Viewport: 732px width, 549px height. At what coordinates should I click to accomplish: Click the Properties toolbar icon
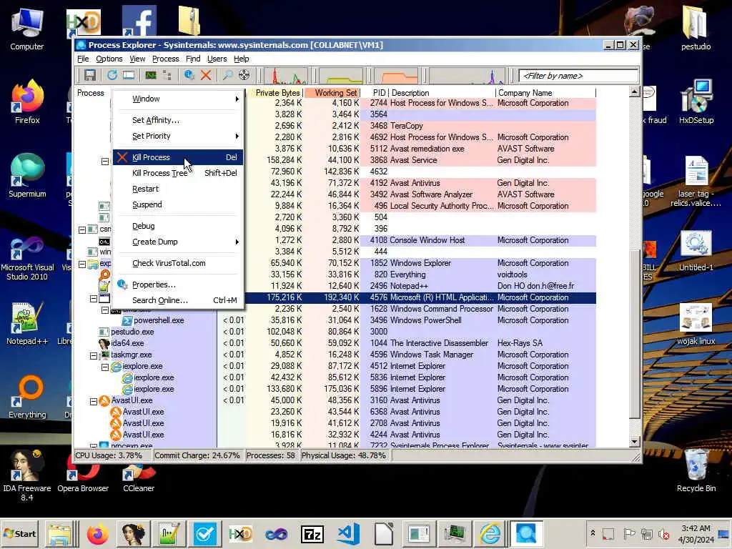click(x=189, y=75)
